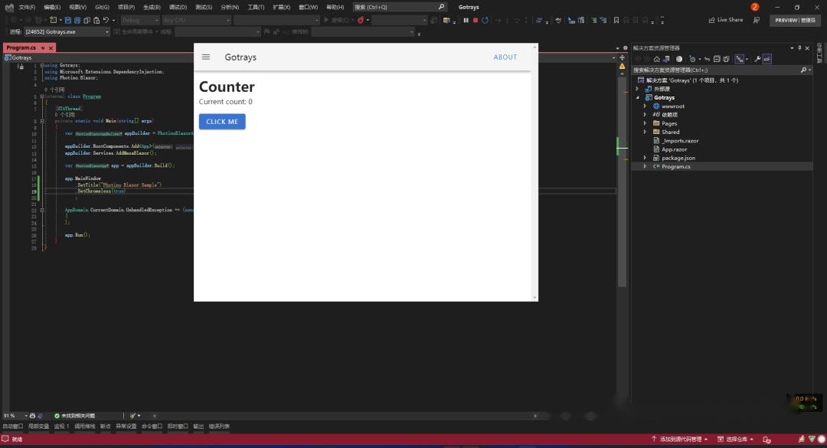Toggle auto-hide pin on Solution Explorer
This screenshot has height=448, width=827.
click(799, 47)
